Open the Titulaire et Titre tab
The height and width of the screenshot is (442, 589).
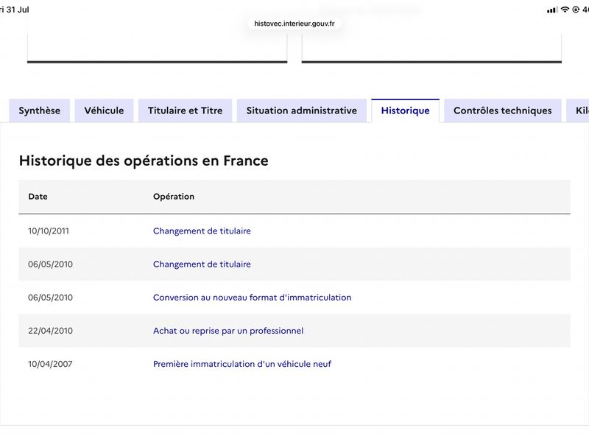(186, 110)
